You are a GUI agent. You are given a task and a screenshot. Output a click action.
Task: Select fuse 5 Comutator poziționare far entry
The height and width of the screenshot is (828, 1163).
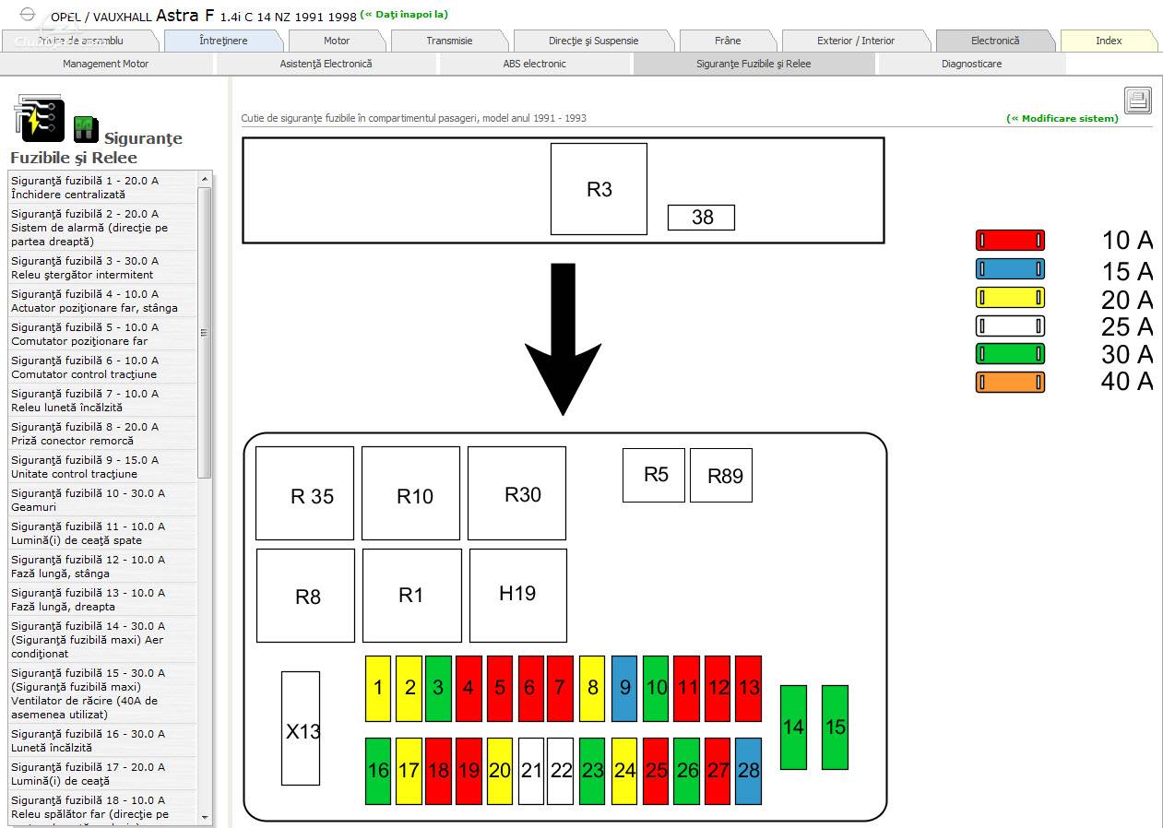click(102, 334)
